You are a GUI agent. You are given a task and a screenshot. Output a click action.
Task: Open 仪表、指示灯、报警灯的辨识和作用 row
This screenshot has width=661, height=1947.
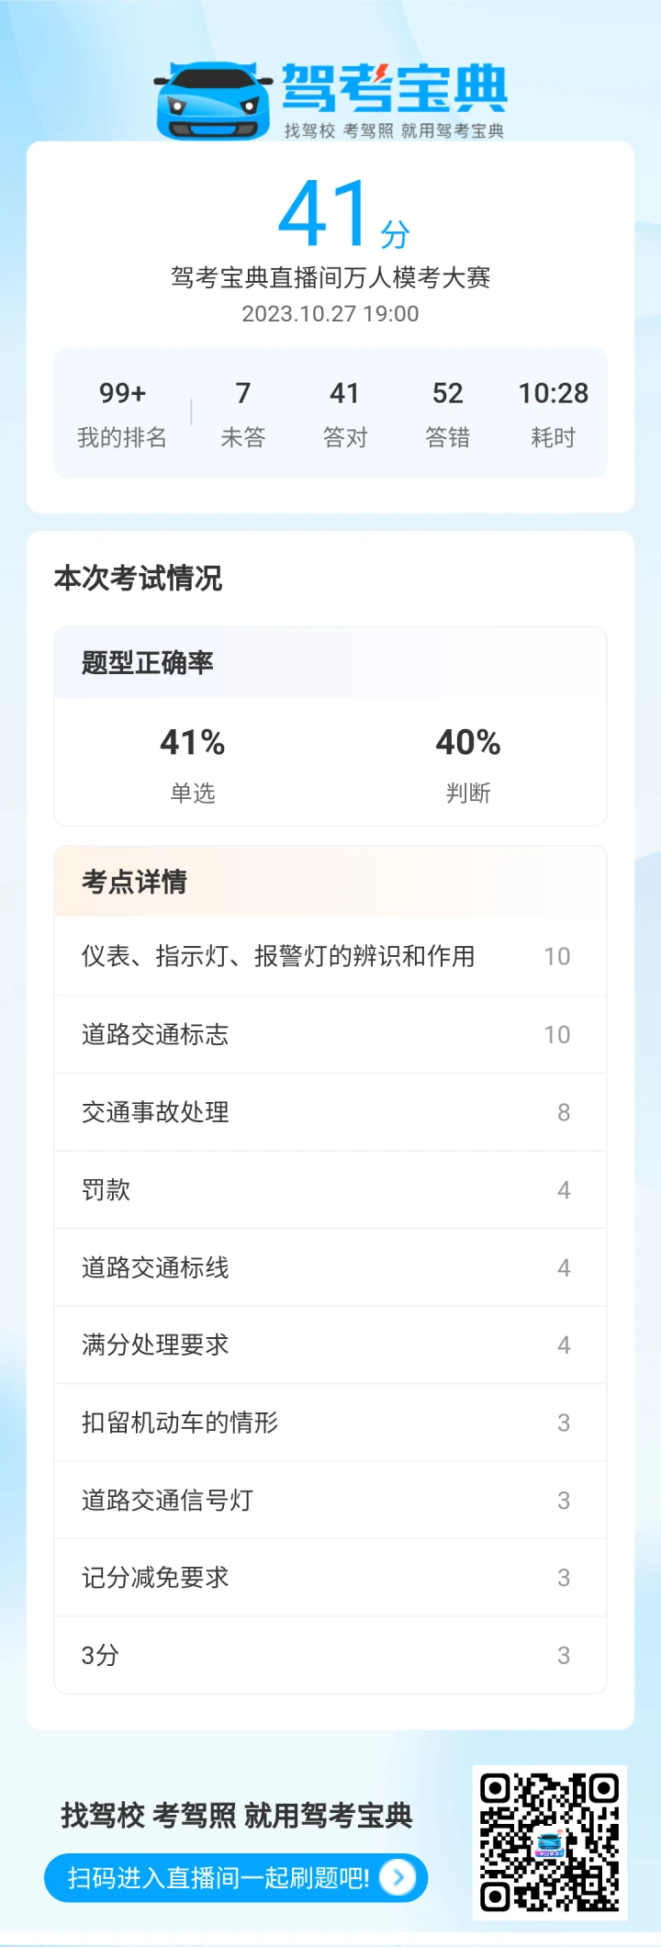(x=330, y=956)
